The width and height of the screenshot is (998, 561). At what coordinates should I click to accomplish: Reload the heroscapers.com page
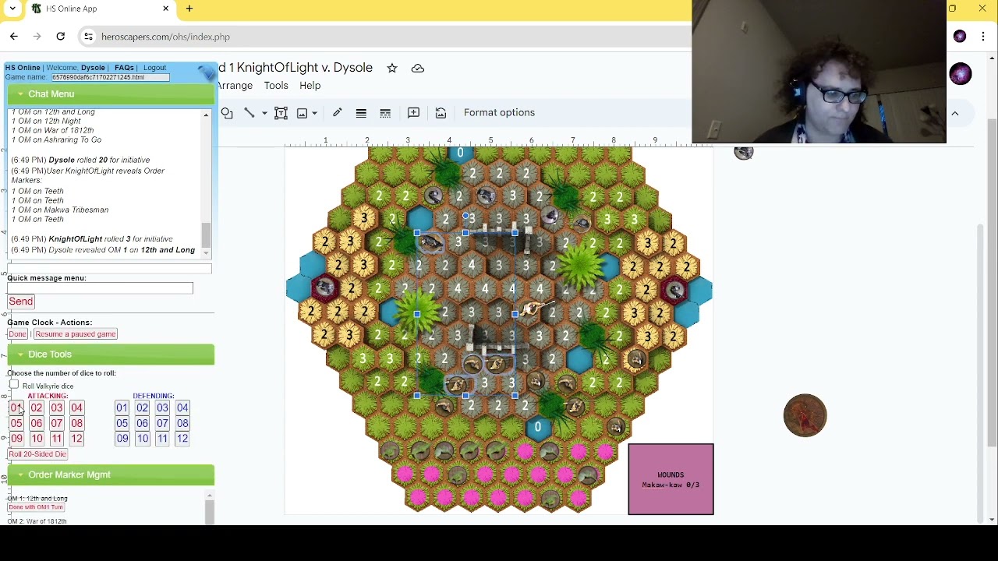pos(61,37)
